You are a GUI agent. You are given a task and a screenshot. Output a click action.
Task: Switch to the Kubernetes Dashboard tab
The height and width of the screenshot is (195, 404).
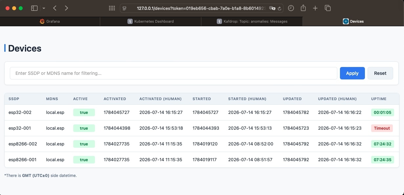[150, 21]
